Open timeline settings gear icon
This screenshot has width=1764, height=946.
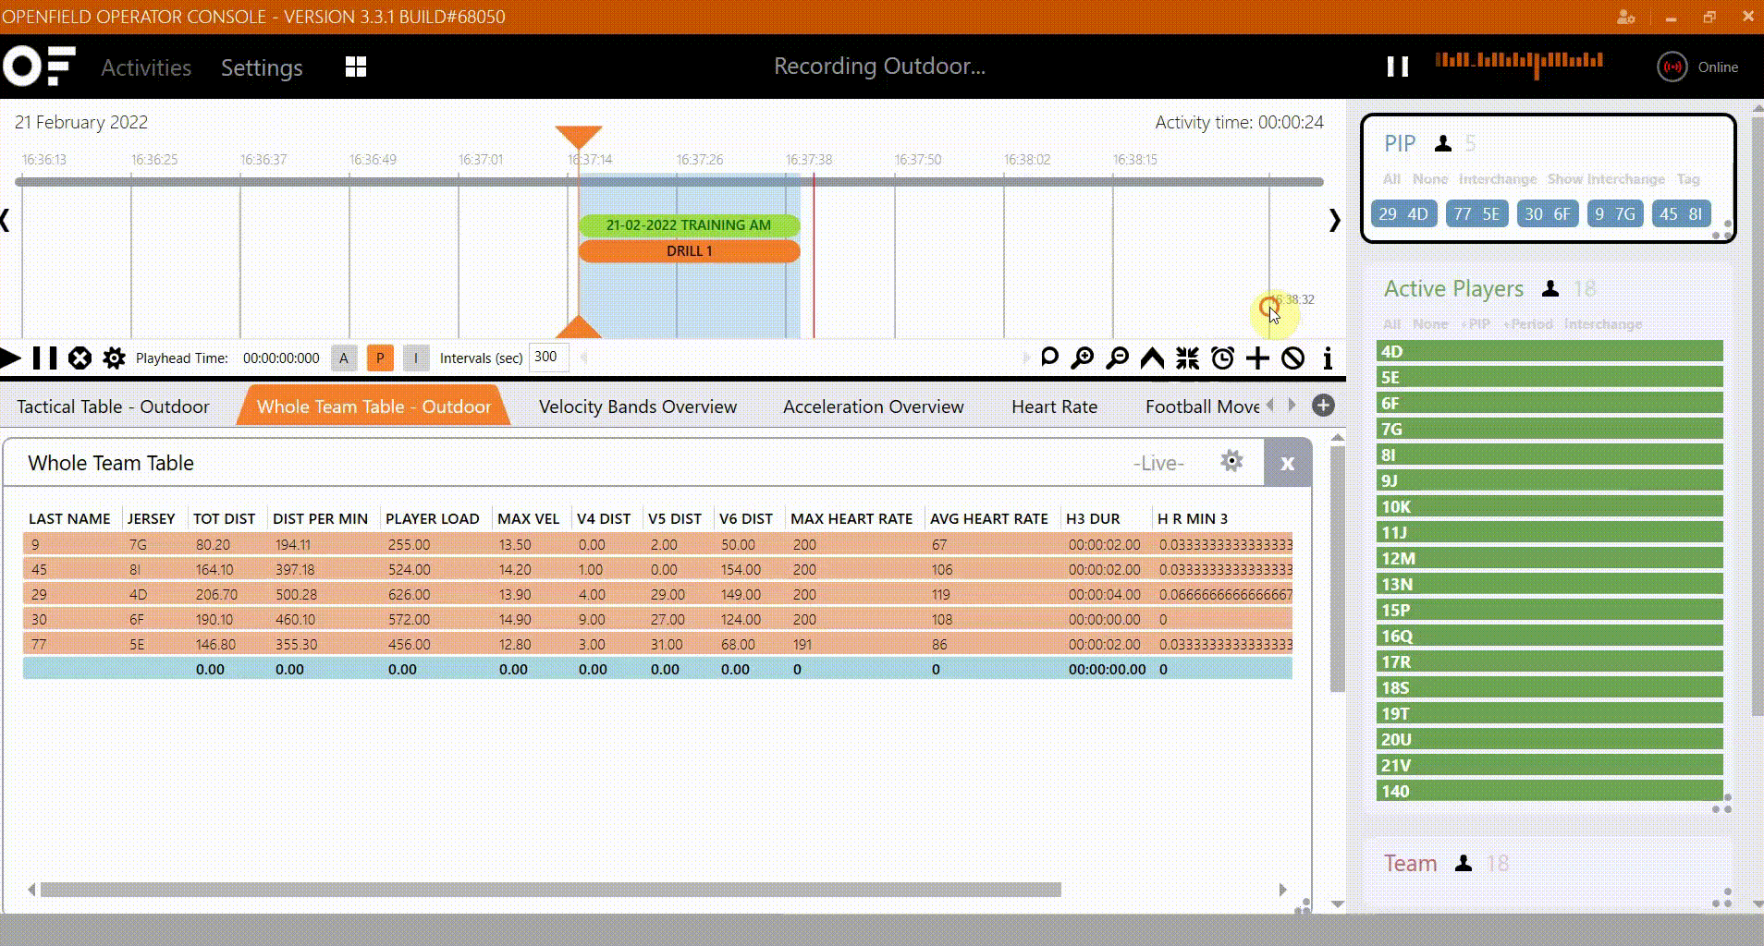[114, 358]
